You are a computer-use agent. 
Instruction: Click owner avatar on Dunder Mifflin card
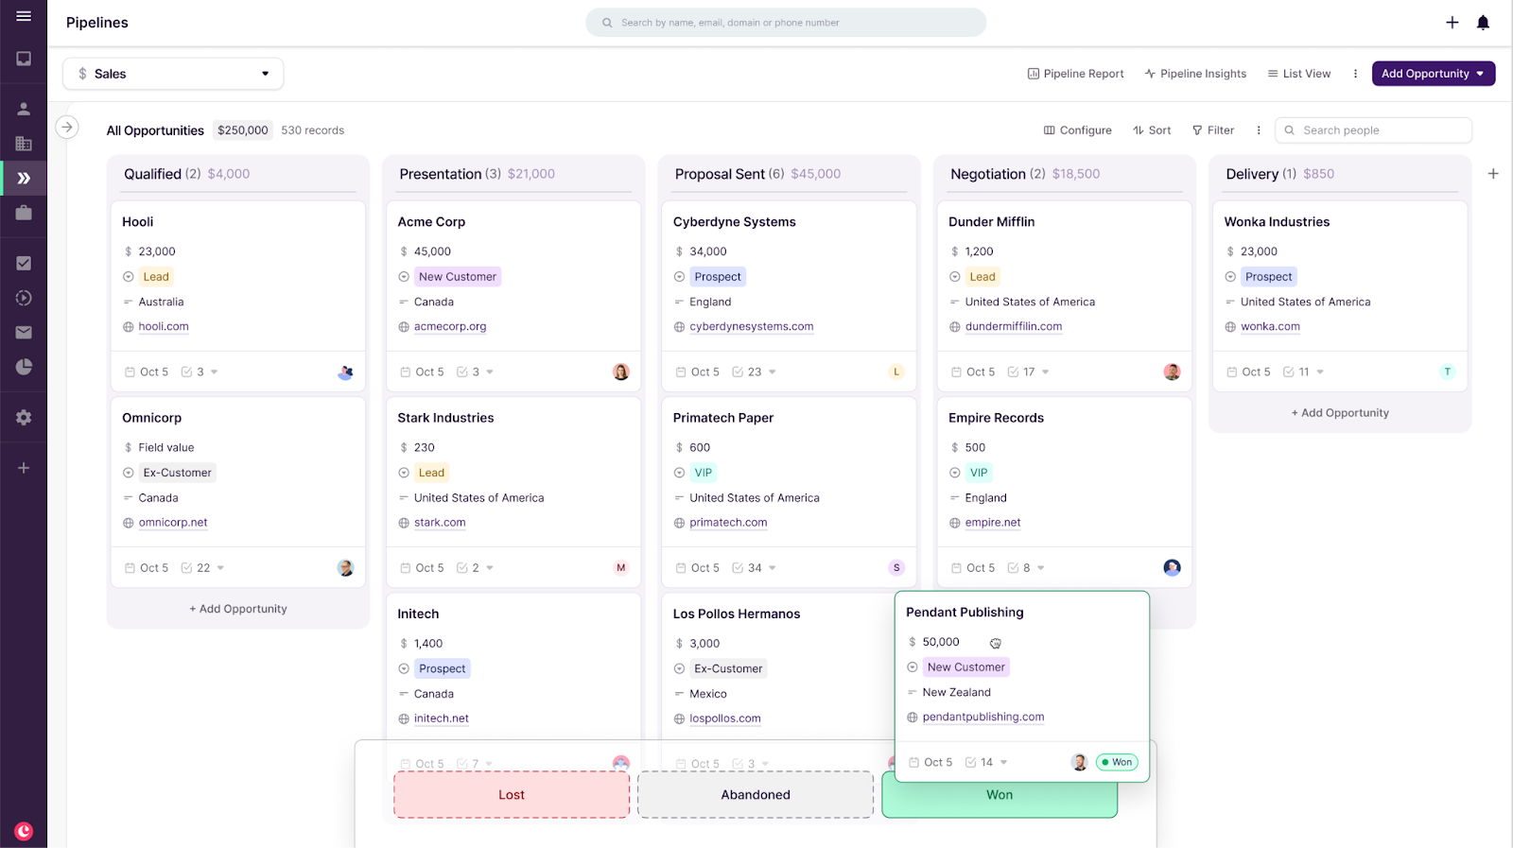pyautogui.click(x=1172, y=372)
